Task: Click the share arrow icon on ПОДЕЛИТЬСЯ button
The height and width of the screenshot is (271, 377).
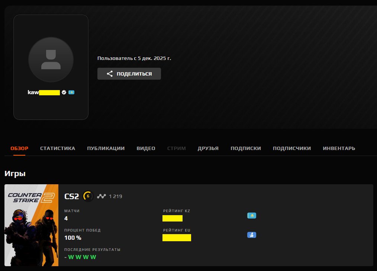Action: pos(109,74)
